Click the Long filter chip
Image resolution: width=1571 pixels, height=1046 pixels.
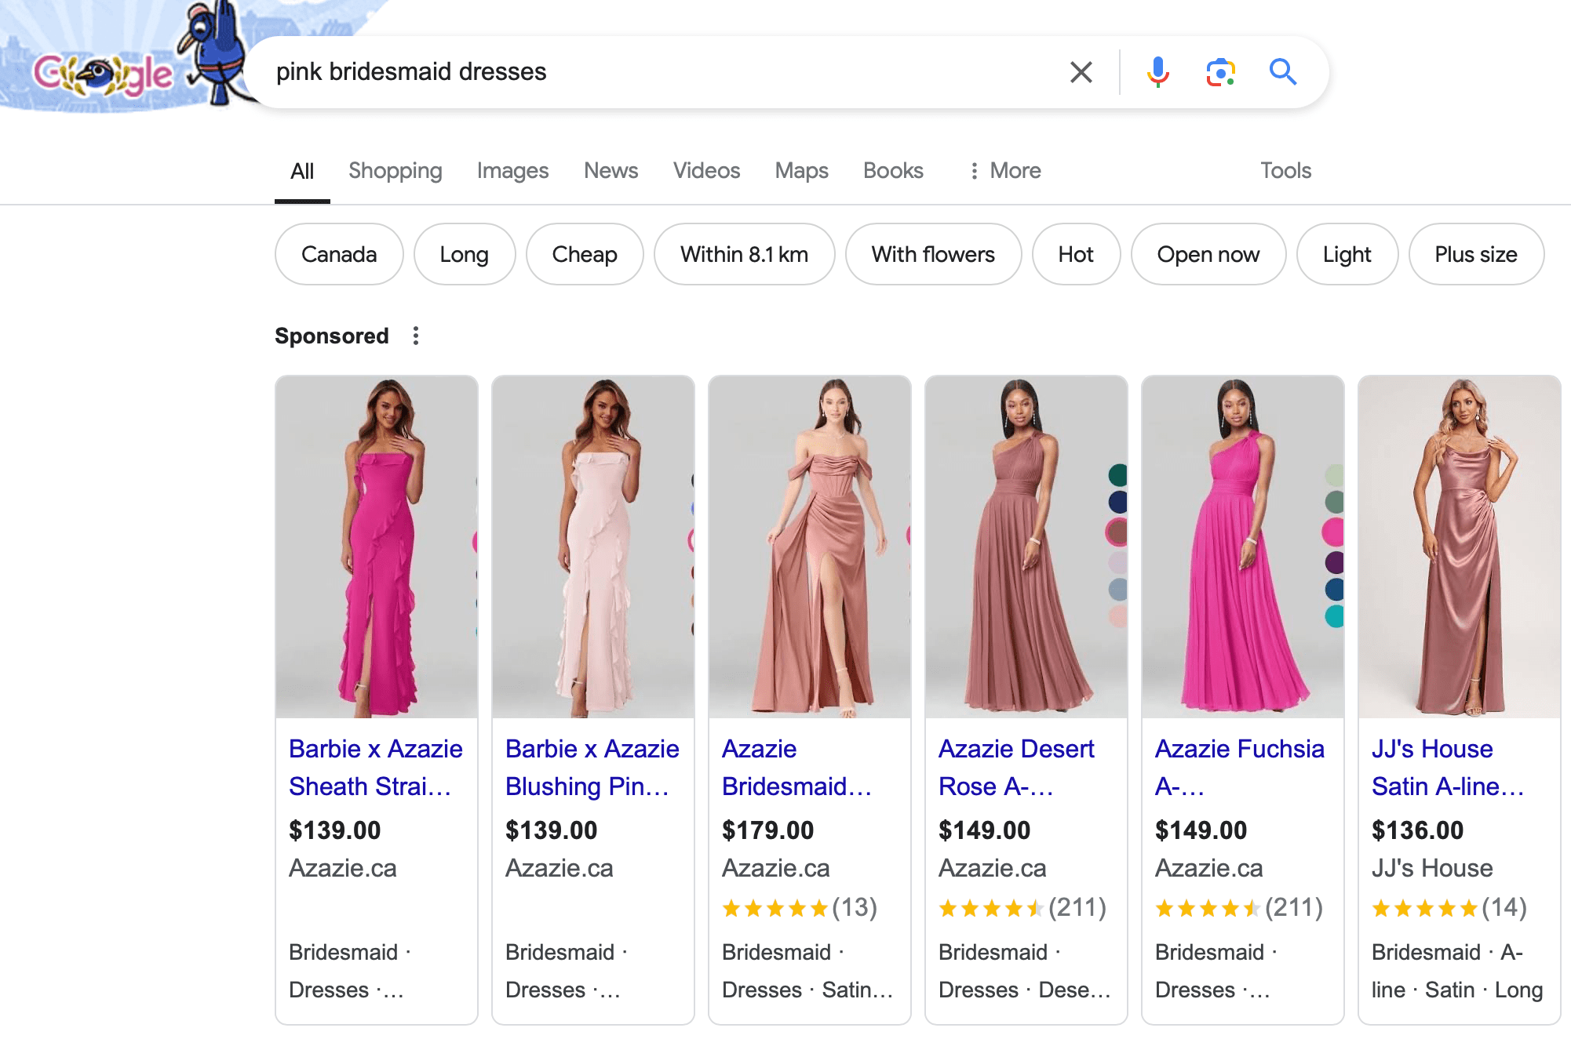click(x=464, y=253)
